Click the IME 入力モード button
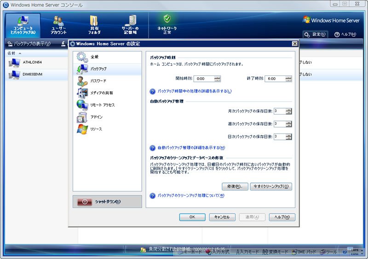368x259 pixels. pyautogui.click(x=247, y=252)
